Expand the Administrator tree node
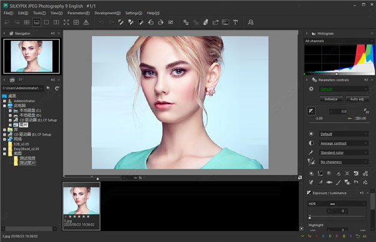This screenshot has height=242, width=376. coord(4,101)
